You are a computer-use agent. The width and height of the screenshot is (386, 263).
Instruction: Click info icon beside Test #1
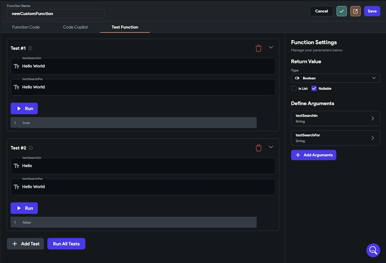tap(30, 48)
